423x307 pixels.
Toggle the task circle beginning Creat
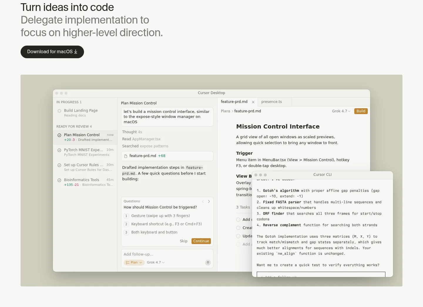(238, 228)
